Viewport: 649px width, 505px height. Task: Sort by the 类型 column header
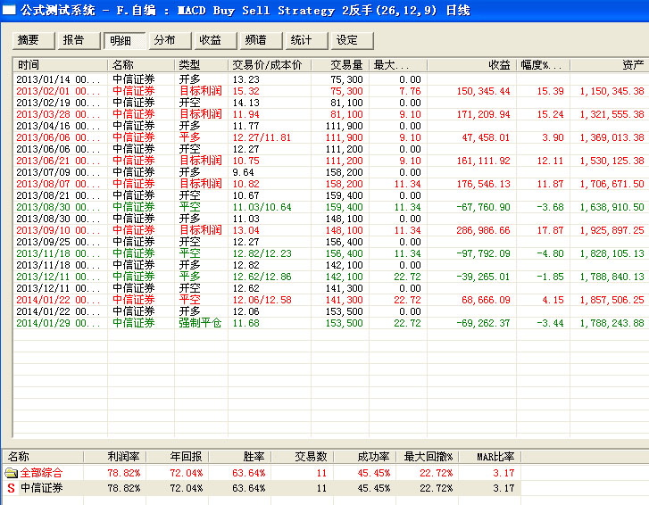[x=201, y=65]
